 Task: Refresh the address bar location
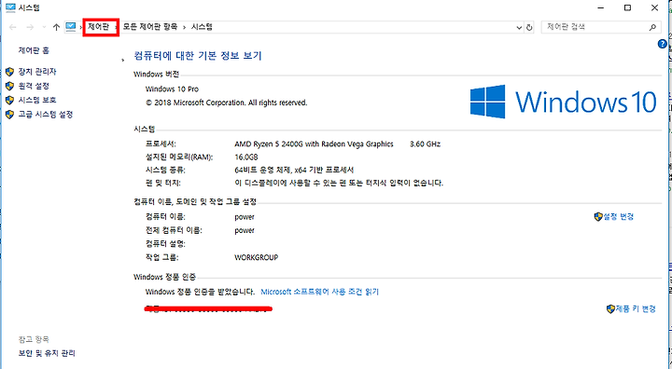(529, 27)
